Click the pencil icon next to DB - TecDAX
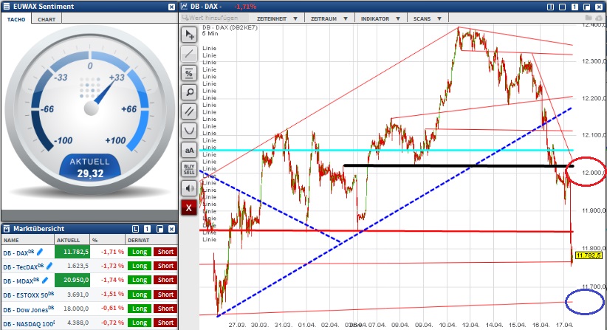The height and width of the screenshot is (330, 607). pos(49,266)
